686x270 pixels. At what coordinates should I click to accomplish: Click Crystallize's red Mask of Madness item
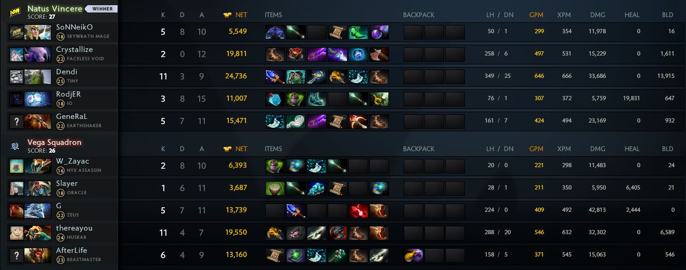pos(296,54)
